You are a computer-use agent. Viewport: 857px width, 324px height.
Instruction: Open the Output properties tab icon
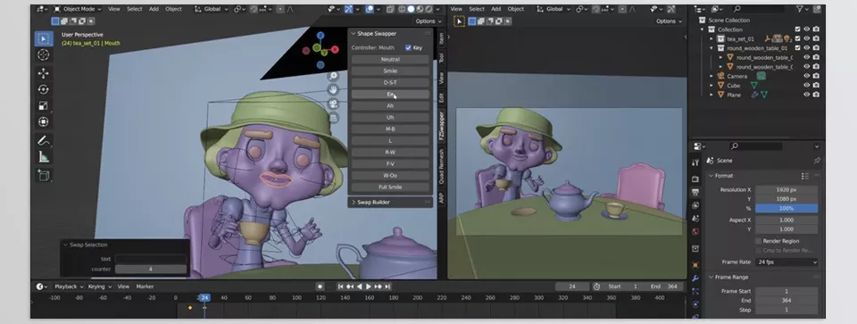[695, 192]
